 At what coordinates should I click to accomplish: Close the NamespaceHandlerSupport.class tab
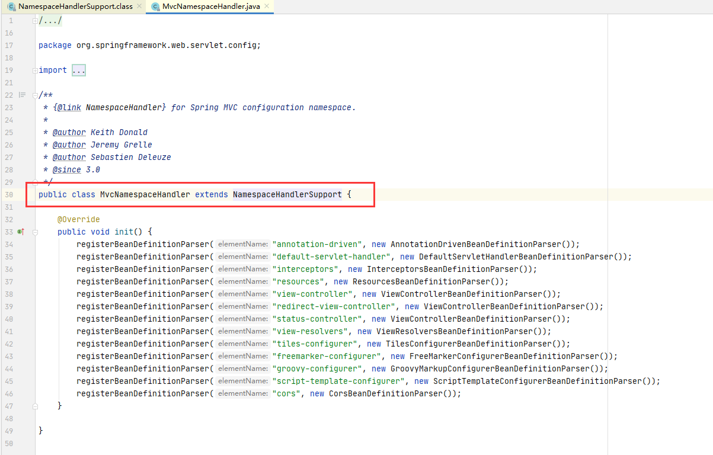[x=139, y=7]
